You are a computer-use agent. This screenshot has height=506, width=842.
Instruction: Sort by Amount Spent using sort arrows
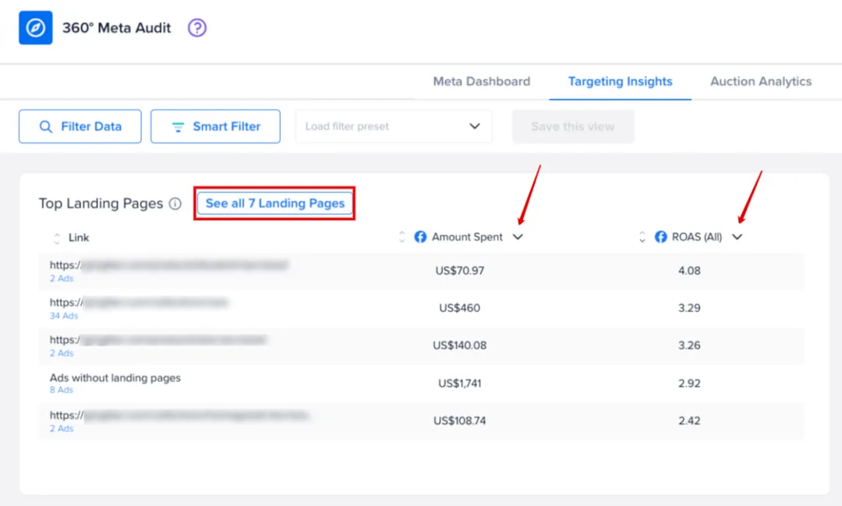402,237
